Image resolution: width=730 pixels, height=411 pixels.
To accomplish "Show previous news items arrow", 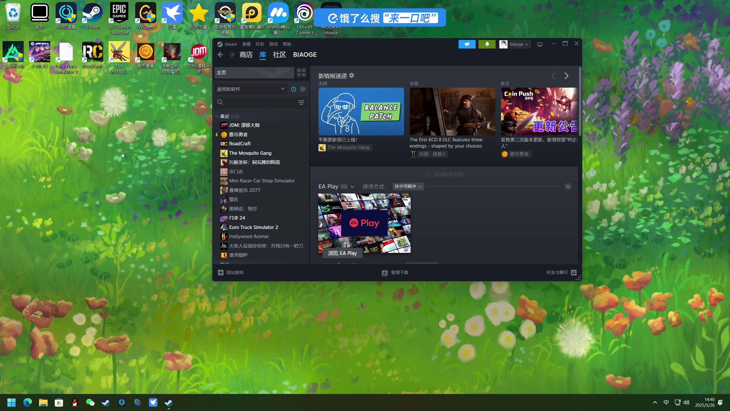I will coord(553,76).
